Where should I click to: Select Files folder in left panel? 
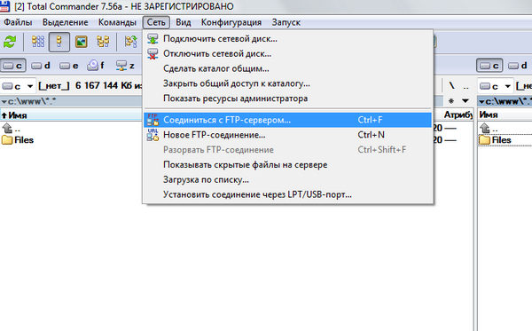click(x=18, y=140)
